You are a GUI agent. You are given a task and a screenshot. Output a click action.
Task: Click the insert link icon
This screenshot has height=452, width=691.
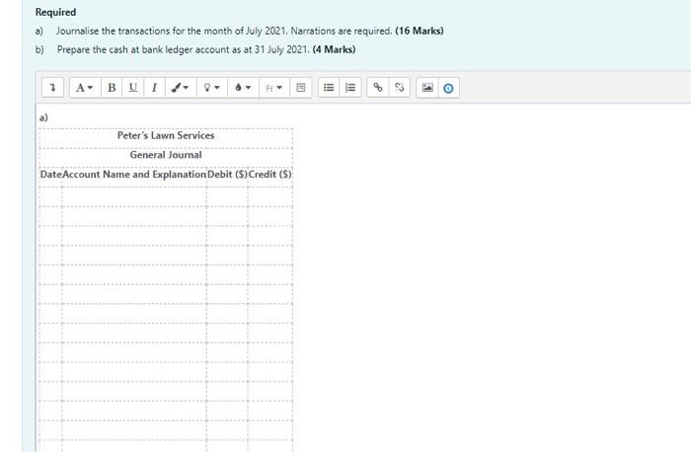point(378,88)
